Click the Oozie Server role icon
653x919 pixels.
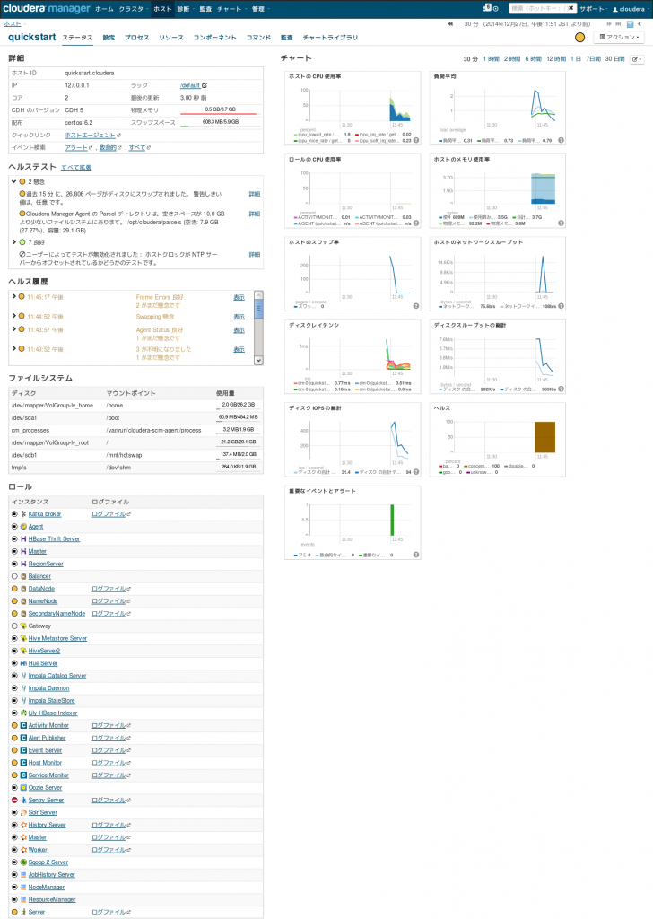coord(23,788)
